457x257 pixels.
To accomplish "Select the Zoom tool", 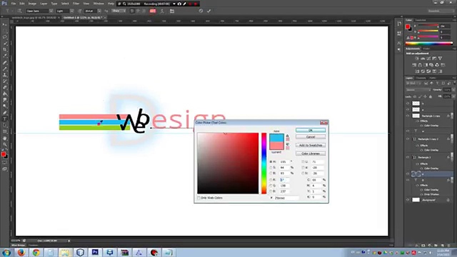I will click(x=5, y=144).
